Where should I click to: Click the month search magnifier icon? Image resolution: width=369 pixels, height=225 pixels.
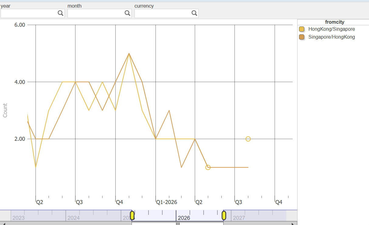click(x=127, y=13)
